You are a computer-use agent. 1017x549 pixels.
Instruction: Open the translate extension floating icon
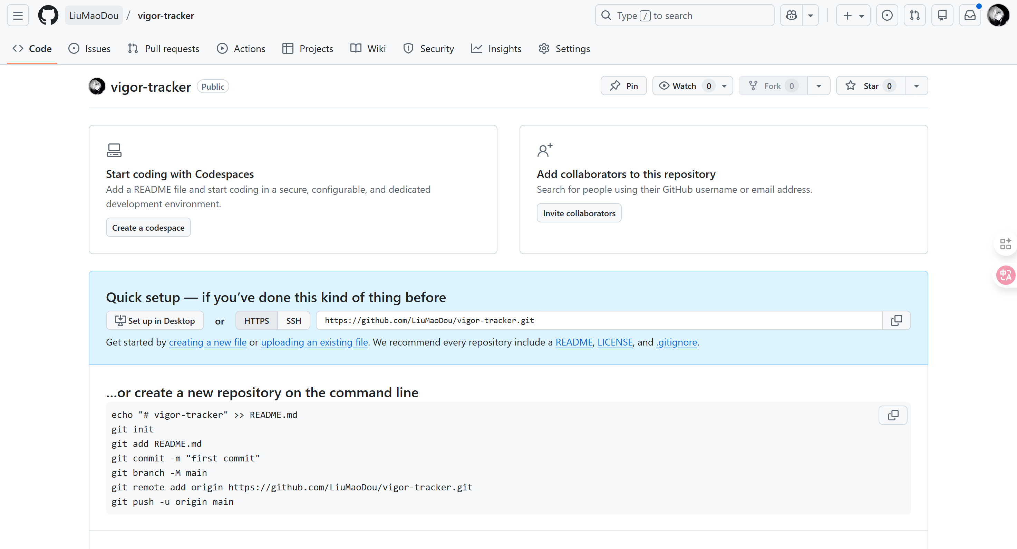click(1005, 275)
